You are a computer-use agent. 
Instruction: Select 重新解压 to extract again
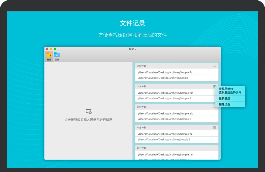225,98
